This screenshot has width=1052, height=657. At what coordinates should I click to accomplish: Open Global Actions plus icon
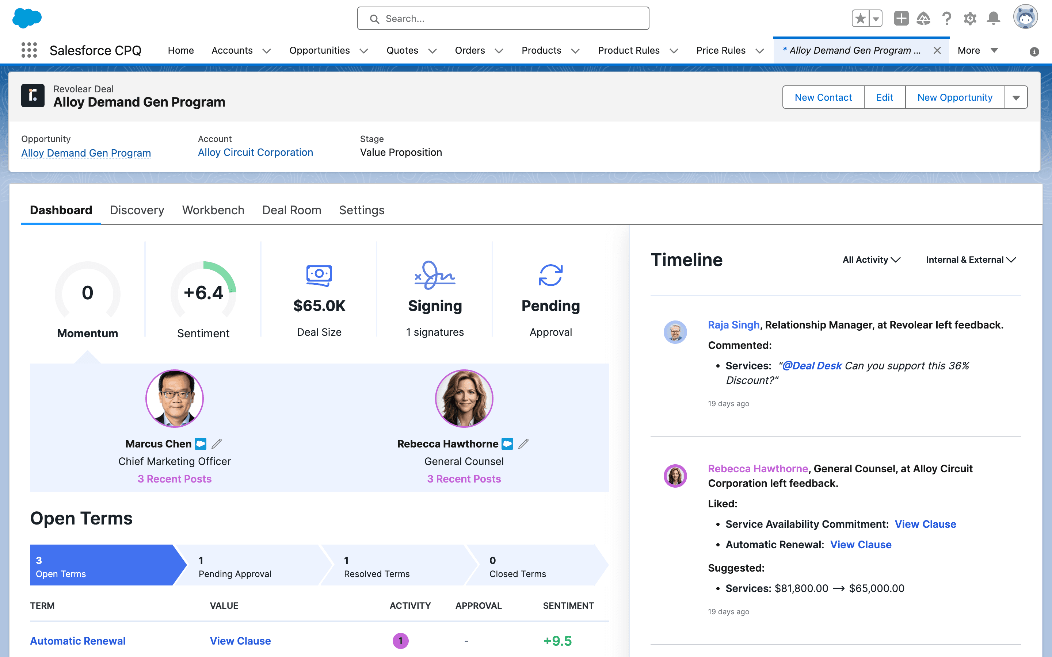901,18
